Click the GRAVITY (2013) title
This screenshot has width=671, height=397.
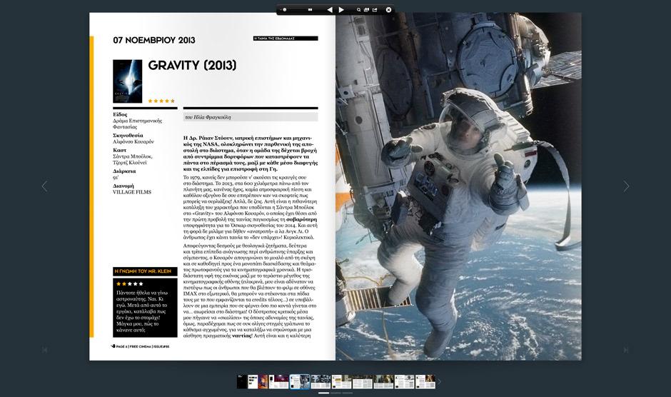point(192,65)
